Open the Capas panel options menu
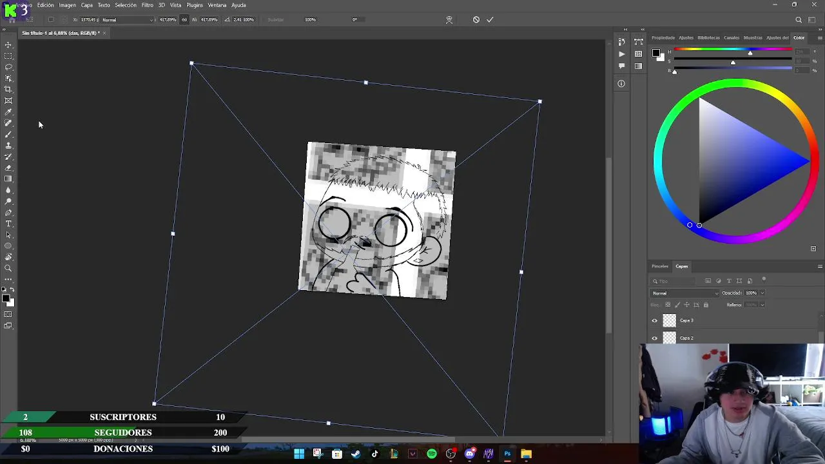825x464 pixels. (x=820, y=266)
